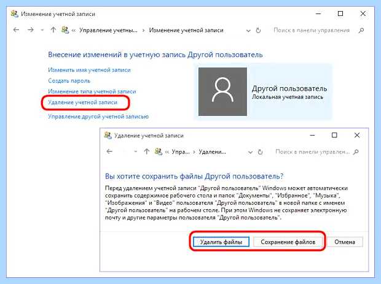Screen dimensions: 381x284
Task: Focus the search field in Удаление учетной записи window
Action: point(312,152)
